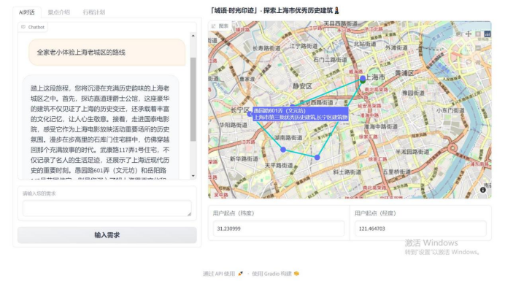Click the route marker near 斜土路街道

[x=317, y=157]
